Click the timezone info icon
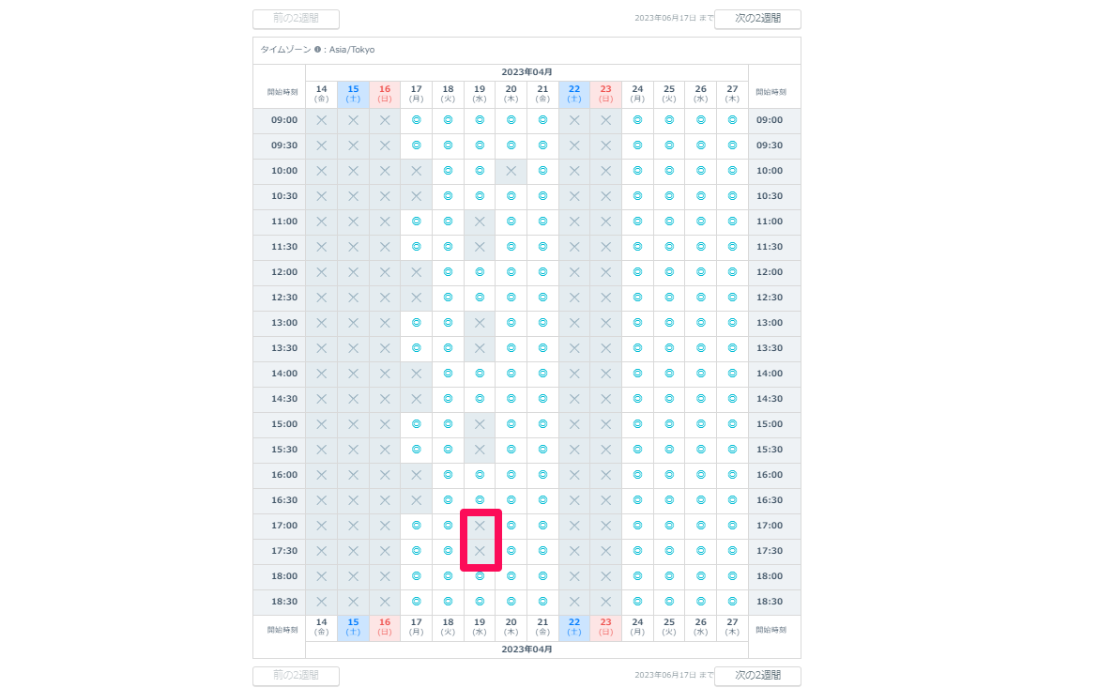The height and width of the screenshot is (688, 1114). point(317,50)
